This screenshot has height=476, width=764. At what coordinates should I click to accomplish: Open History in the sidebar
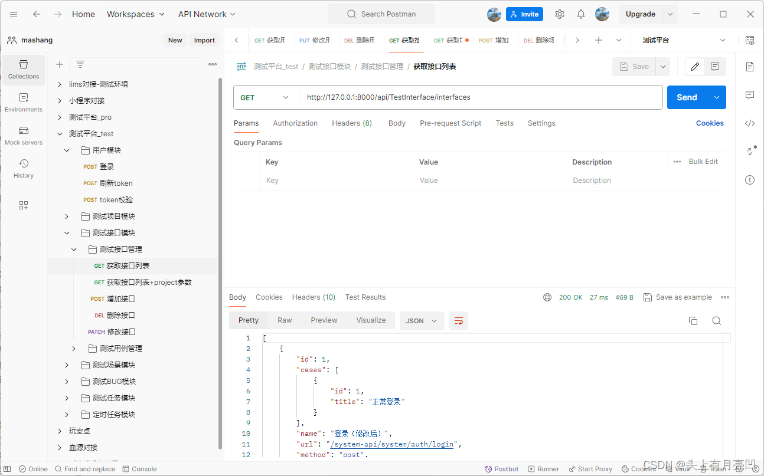[x=24, y=169]
